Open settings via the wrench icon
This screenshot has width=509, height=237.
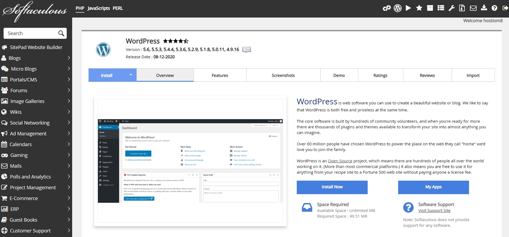(452, 8)
